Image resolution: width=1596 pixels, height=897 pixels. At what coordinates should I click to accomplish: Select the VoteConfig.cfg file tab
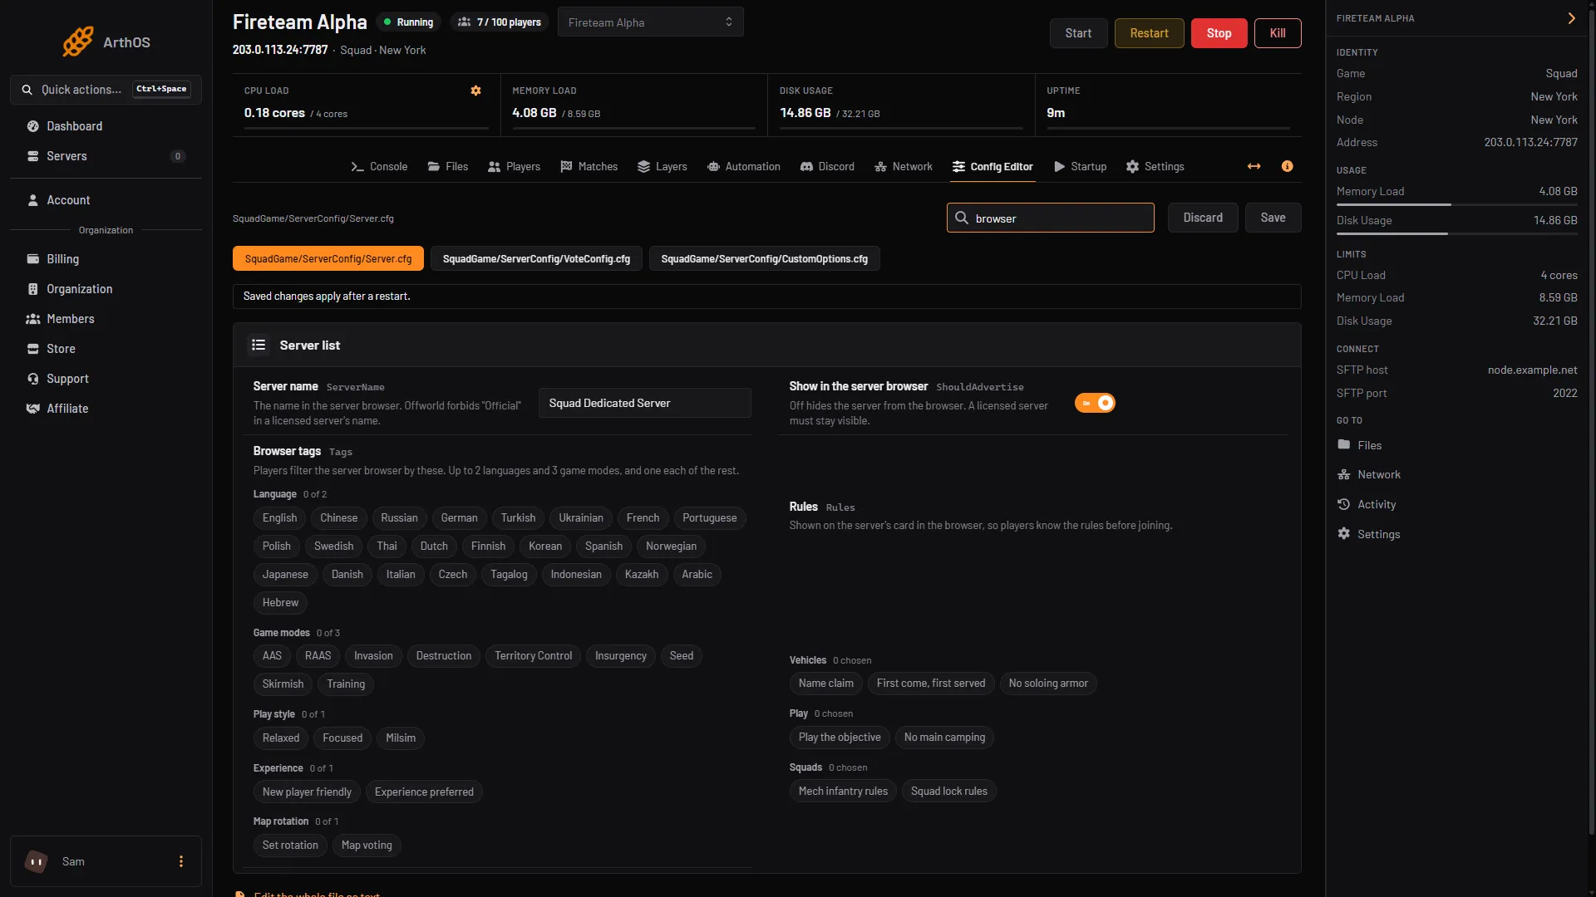pos(536,259)
